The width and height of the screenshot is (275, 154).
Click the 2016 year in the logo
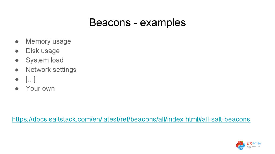pos(249,147)
